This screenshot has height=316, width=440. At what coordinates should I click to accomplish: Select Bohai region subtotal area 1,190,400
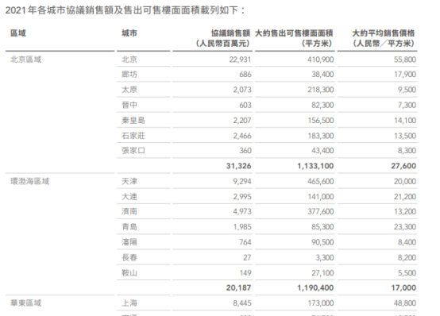[315, 287]
